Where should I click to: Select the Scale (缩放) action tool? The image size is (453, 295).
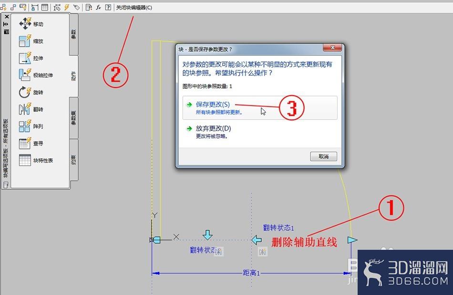pos(31,41)
